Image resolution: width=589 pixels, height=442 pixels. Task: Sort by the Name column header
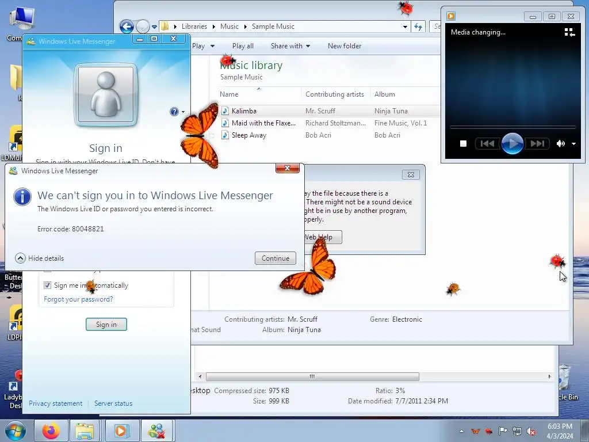[x=229, y=94]
